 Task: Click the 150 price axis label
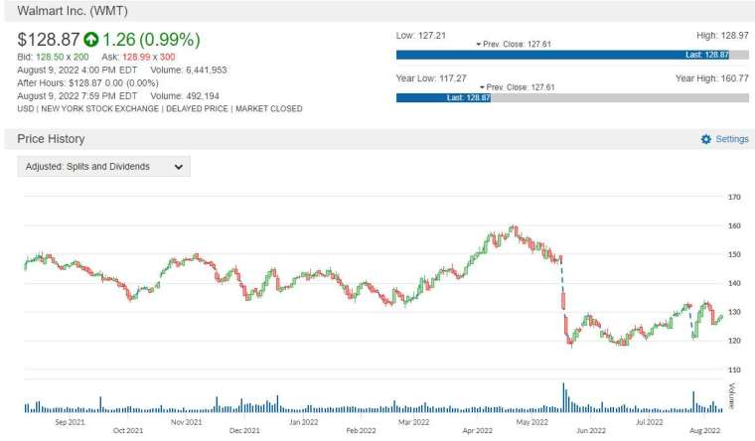(734, 254)
